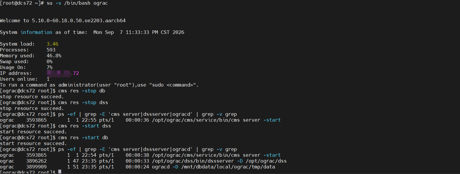The image size is (460, 174).
Task: Click the magenta IP address suffix .72
Action: (75, 73)
